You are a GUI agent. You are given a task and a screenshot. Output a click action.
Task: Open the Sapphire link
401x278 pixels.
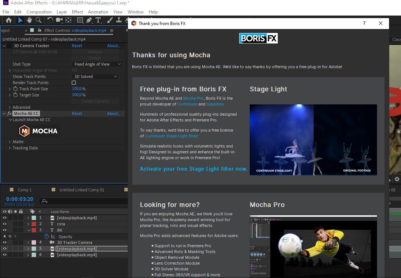214,104
